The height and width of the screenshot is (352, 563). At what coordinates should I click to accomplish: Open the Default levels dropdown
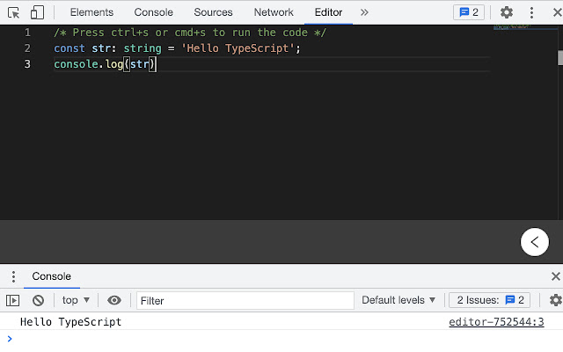pos(398,300)
